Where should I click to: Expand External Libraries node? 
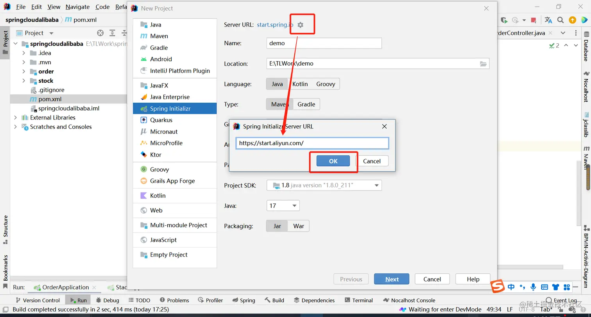tap(15, 118)
